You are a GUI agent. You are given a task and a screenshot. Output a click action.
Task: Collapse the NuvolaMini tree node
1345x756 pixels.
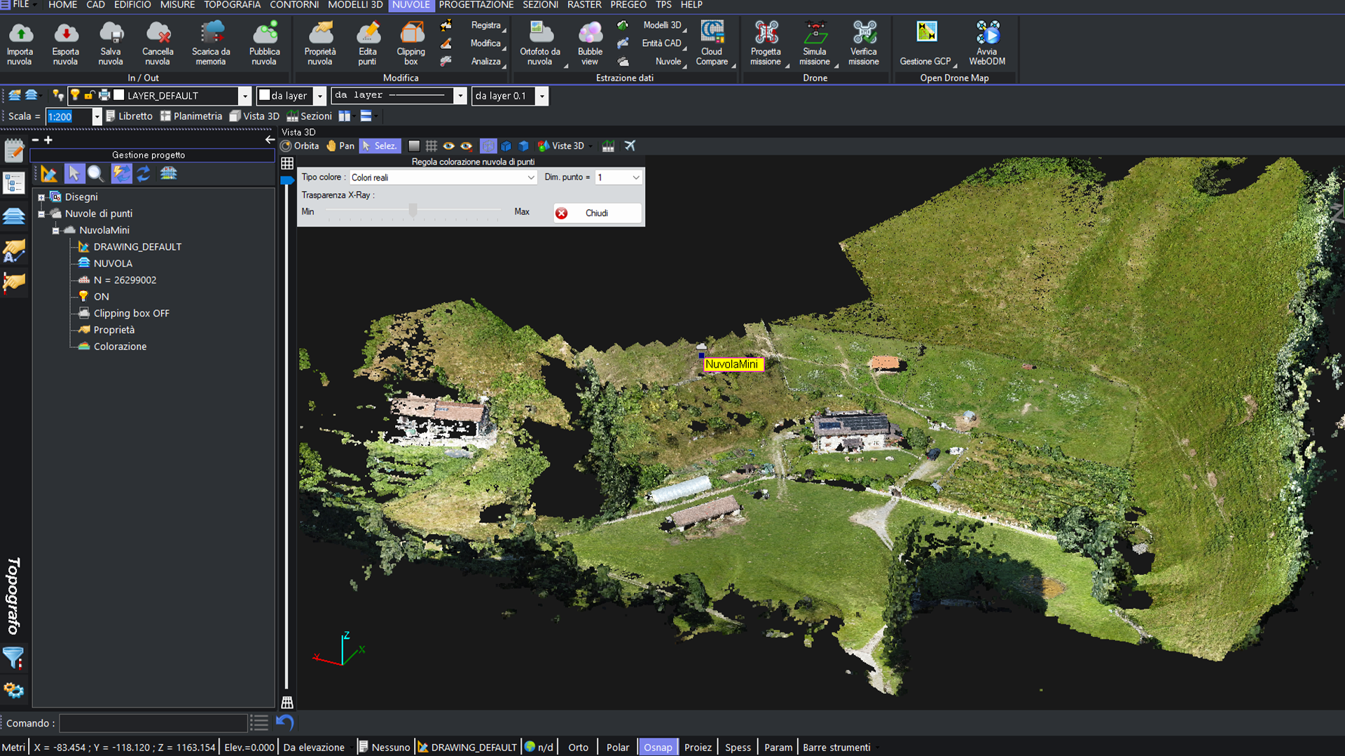coord(56,230)
